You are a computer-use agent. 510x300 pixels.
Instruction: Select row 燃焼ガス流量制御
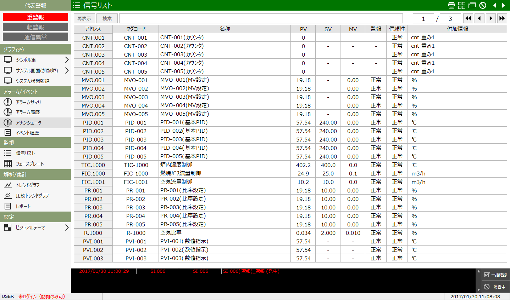pos(290,173)
